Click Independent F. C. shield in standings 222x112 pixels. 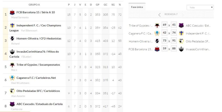12,25
